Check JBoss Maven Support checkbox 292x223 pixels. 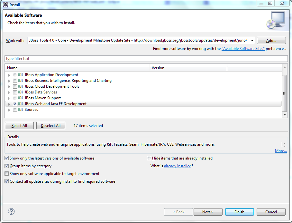pyautogui.click(x=15, y=98)
